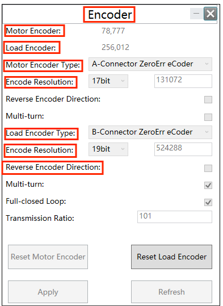Select the Motor Encoder value 78,777
The width and height of the screenshot is (223, 306).
point(113,31)
